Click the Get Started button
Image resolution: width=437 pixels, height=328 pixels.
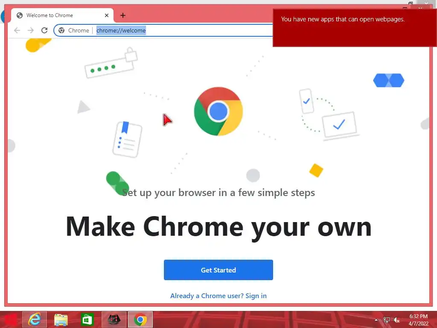pos(218,270)
